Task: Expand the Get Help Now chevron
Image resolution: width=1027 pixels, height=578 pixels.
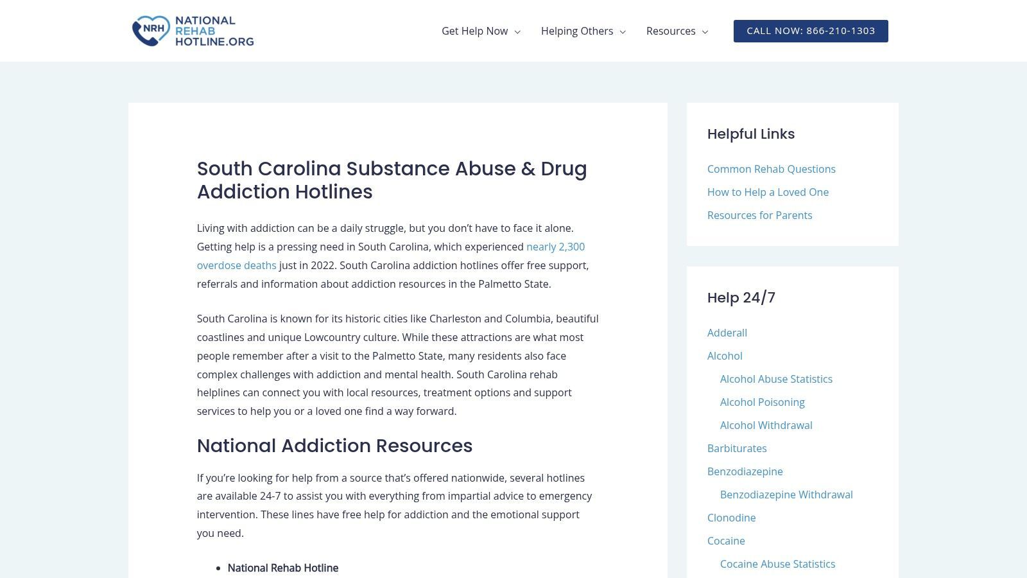Action: (517, 31)
